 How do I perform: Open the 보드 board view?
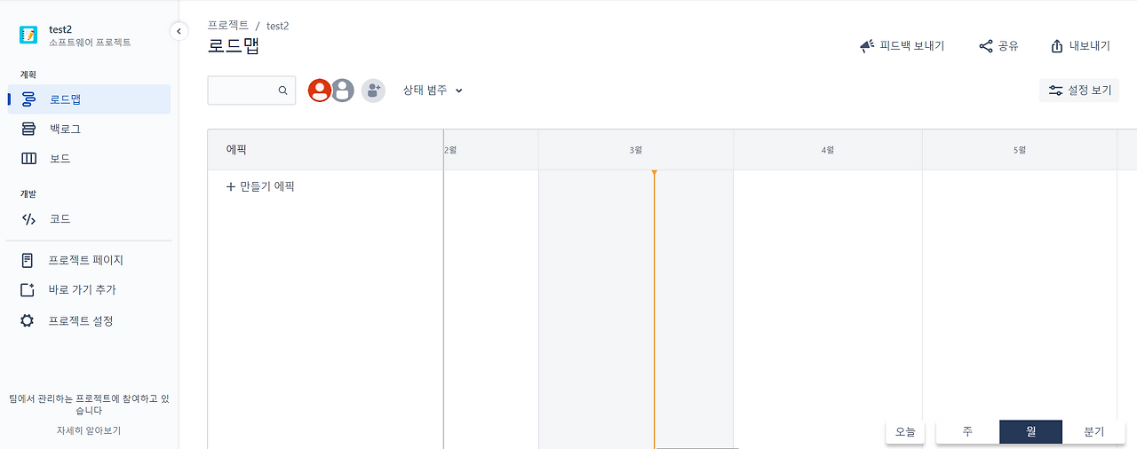(x=89, y=159)
